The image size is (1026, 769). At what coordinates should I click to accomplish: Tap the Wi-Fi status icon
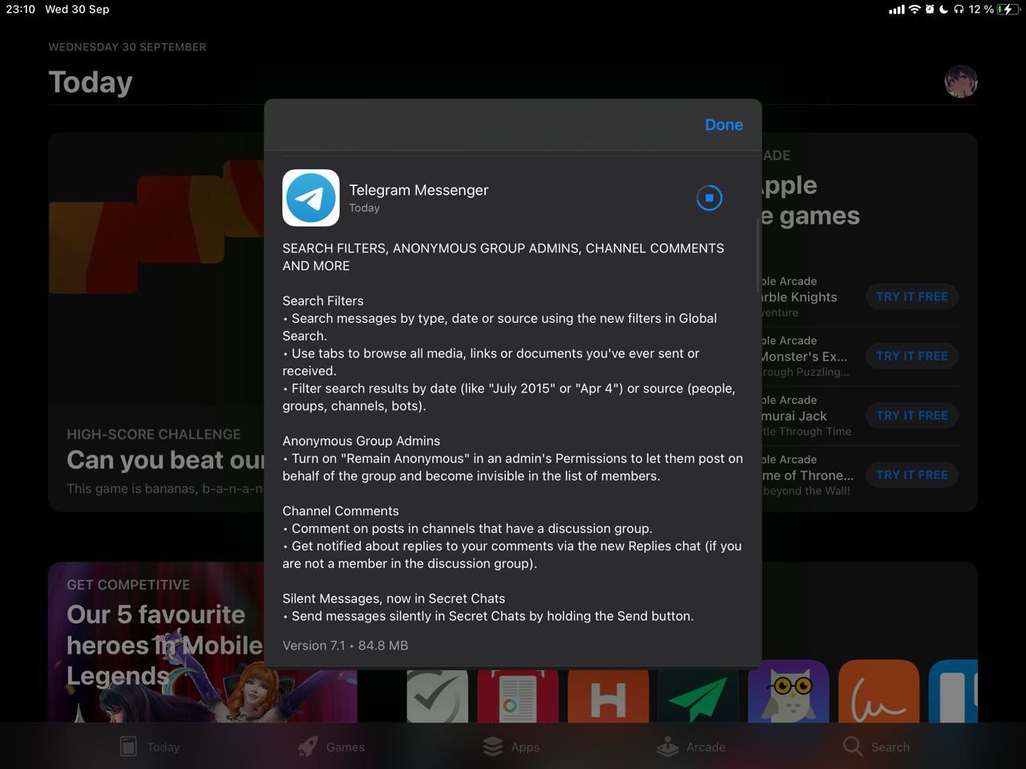(915, 10)
